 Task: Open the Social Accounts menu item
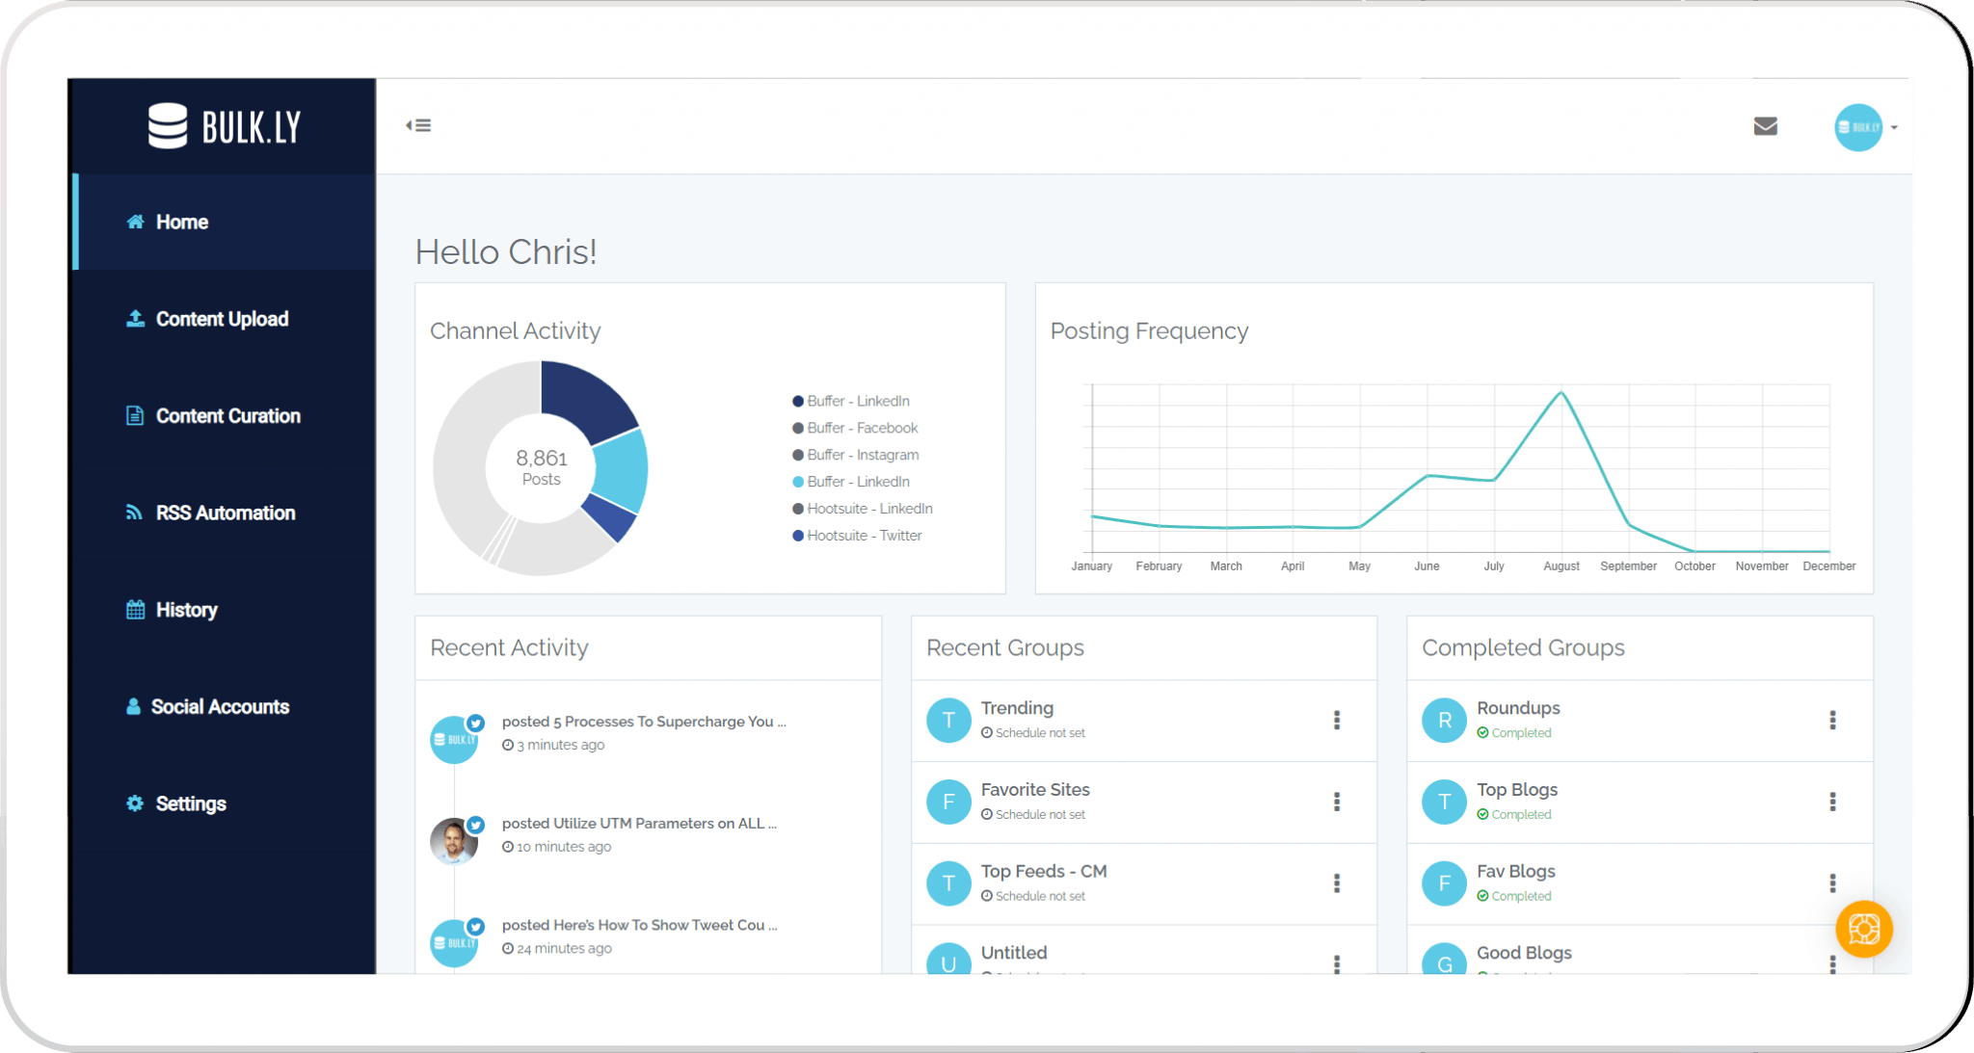219,707
